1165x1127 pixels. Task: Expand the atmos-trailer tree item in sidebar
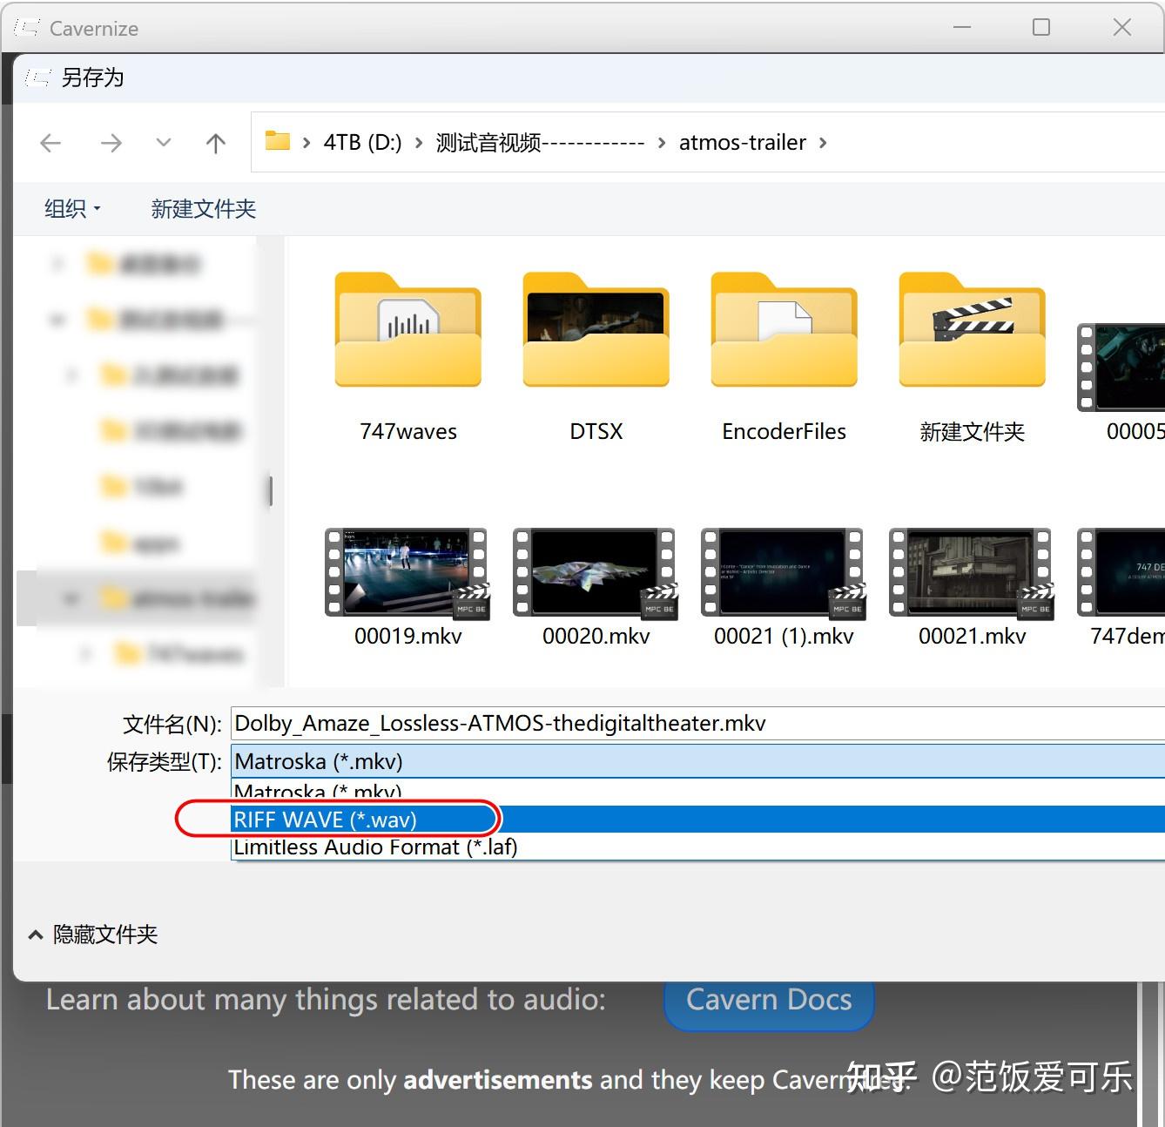[71, 598]
